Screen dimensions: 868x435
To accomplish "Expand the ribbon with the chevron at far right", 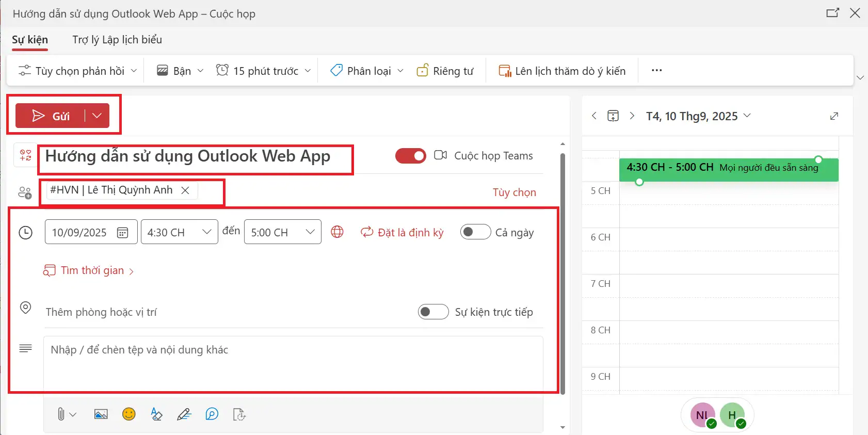I will 860,77.
